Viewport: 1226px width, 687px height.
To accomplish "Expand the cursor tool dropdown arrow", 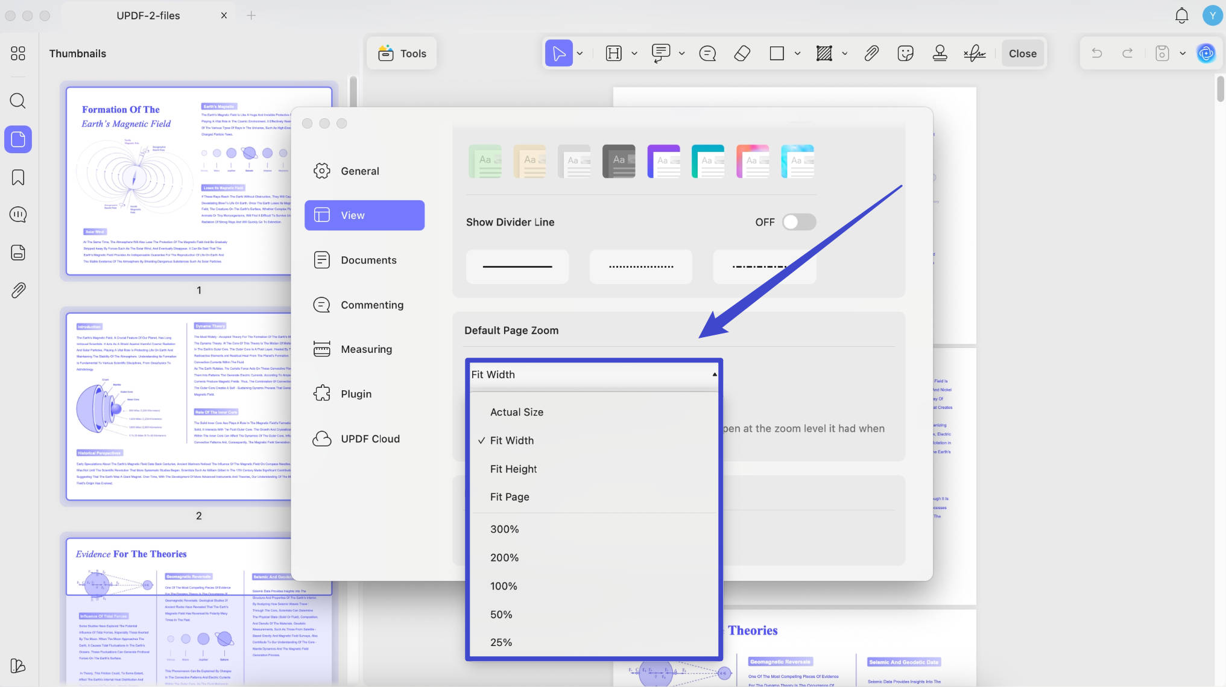I will point(580,54).
